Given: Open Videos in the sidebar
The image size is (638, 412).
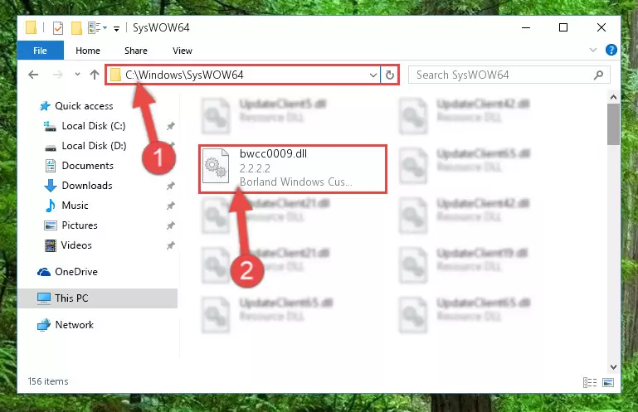Looking at the screenshot, I should [x=76, y=245].
